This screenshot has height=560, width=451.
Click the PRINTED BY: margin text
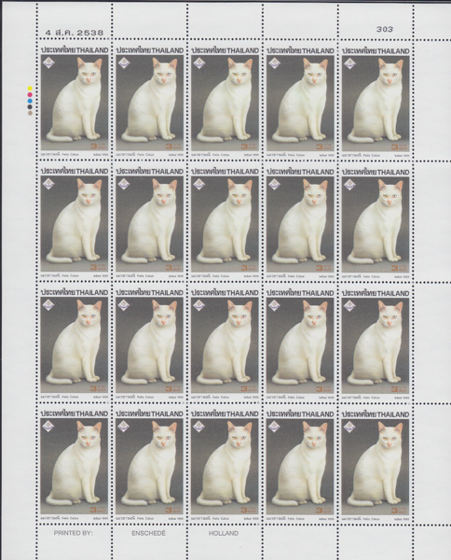[x=73, y=533]
